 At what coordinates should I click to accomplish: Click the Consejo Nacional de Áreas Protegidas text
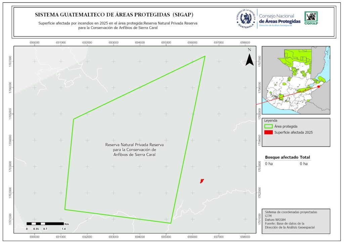tap(279, 19)
